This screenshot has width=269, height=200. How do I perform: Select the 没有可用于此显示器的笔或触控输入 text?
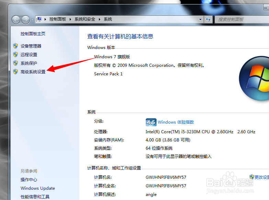click(179, 157)
